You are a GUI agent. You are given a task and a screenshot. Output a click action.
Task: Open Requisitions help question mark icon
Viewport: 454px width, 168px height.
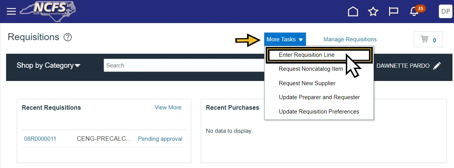coord(68,37)
